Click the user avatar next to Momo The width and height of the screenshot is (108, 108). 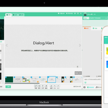click(x=85, y=14)
